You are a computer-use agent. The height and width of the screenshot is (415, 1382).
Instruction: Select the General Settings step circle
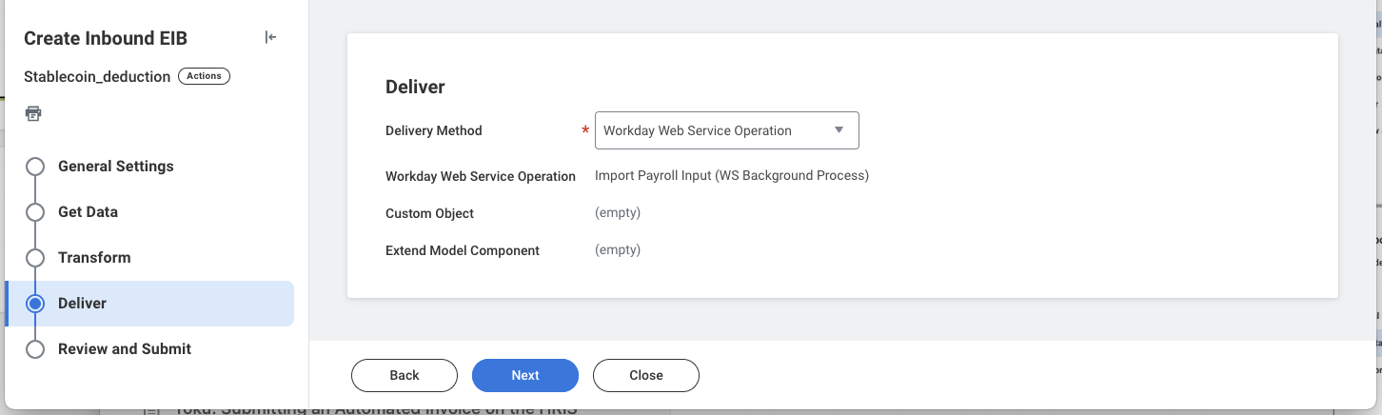click(x=35, y=167)
